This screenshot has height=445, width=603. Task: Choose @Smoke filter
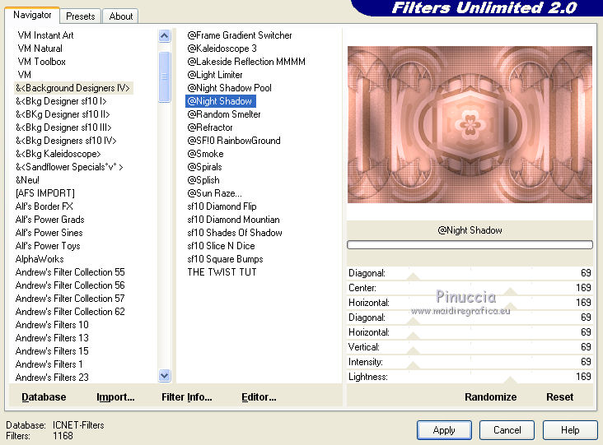point(205,154)
